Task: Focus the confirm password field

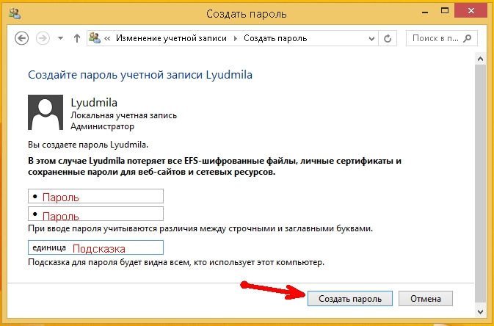Action: (x=95, y=214)
